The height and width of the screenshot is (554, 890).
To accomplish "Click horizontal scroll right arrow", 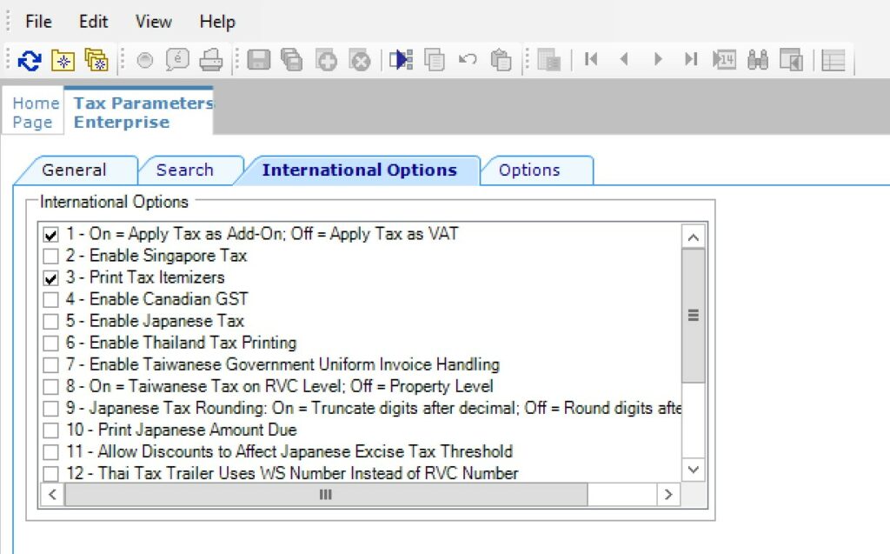I will point(668,494).
